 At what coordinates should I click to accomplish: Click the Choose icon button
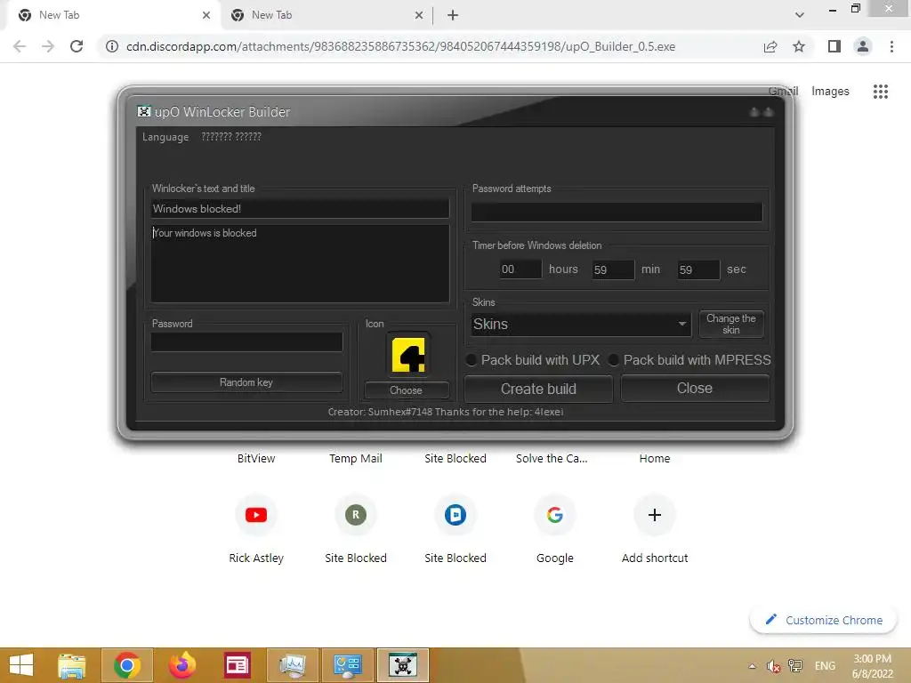(406, 390)
